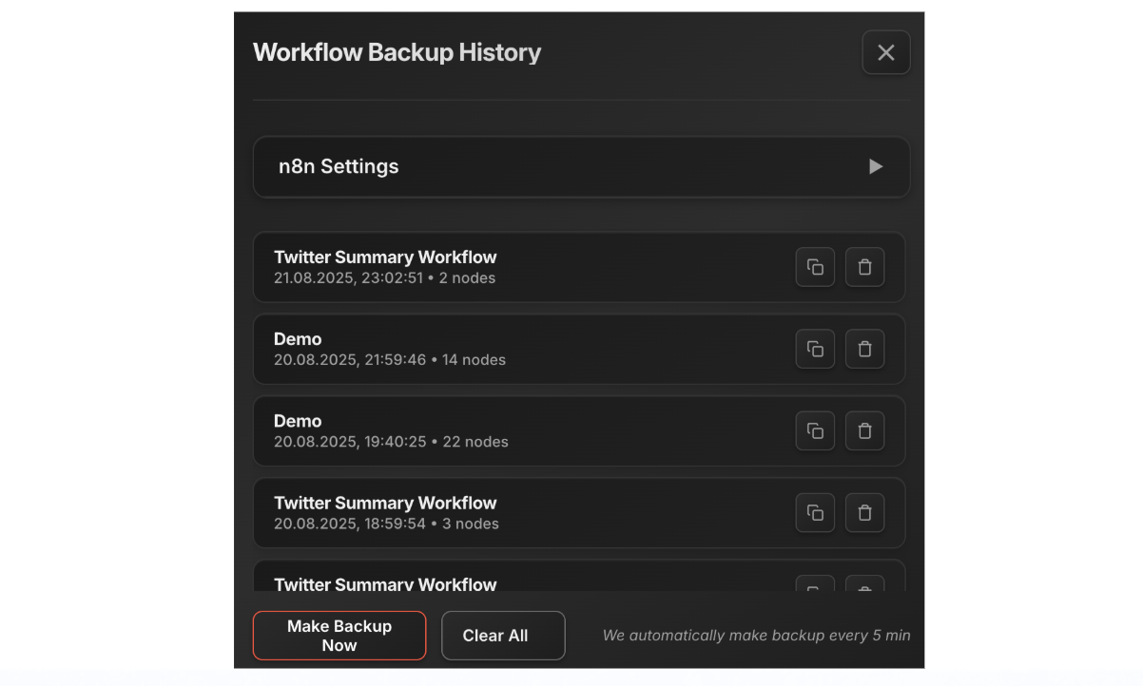Clear all backups with Clear All
This screenshot has height=686, width=1143.
tap(503, 636)
